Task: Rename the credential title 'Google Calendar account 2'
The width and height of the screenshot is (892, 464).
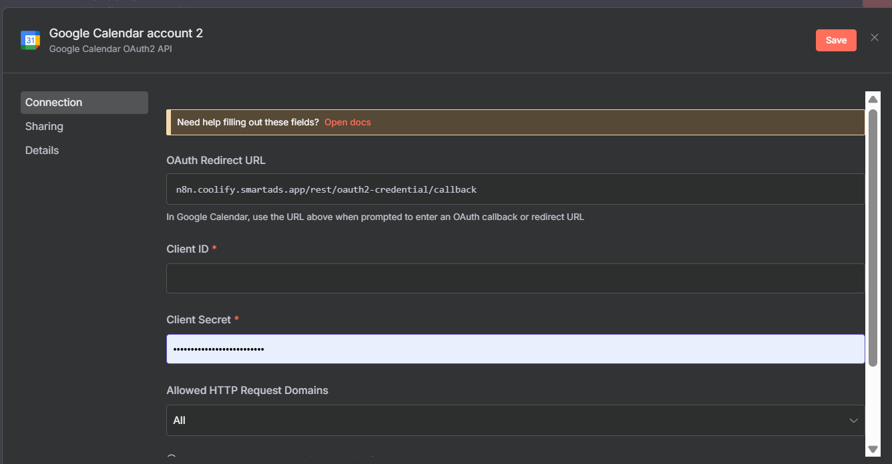Action: pos(126,33)
